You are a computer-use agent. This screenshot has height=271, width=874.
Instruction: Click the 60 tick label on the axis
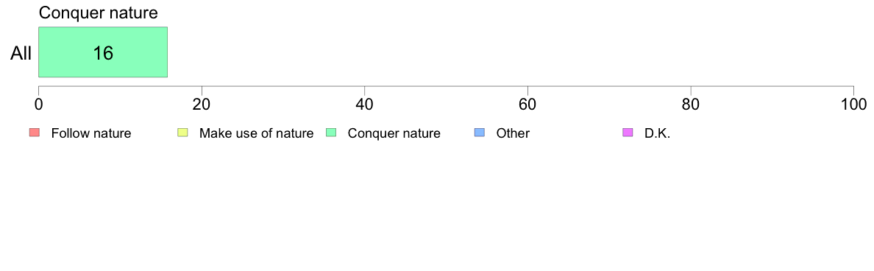527,104
